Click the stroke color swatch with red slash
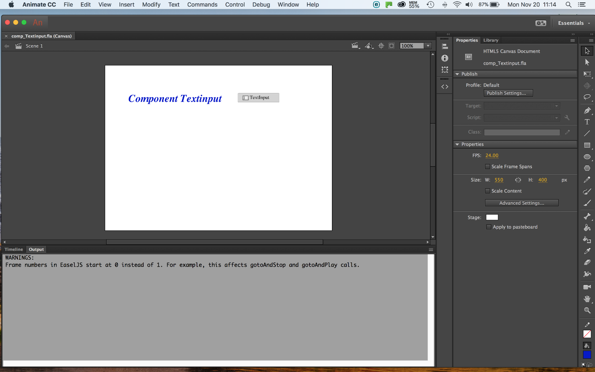Viewport: 595px width, 372px height. (x=587, y=334)
